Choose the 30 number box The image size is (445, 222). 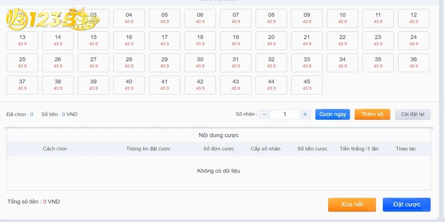pyautogui.click(x=200, y=63)
